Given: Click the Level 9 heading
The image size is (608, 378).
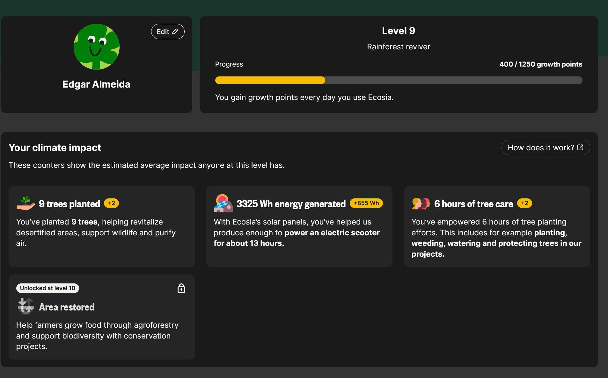Looking at the screenshot, I should click(398, 31).
